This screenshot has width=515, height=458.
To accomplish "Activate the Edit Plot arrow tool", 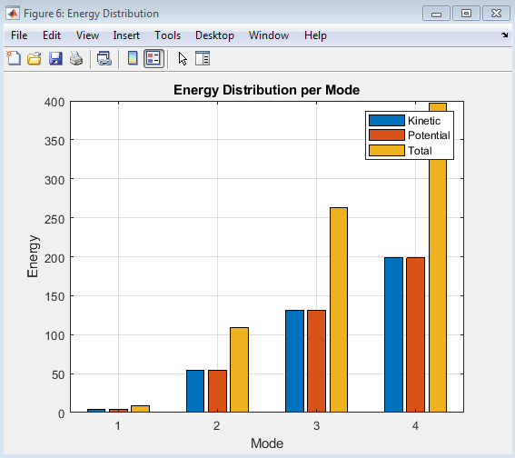I will [183, 59].
